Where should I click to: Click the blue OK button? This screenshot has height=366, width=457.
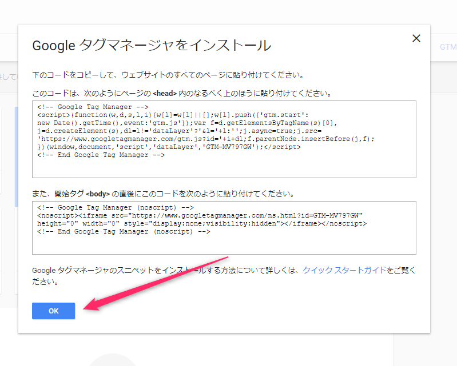(x=53, y=311)
